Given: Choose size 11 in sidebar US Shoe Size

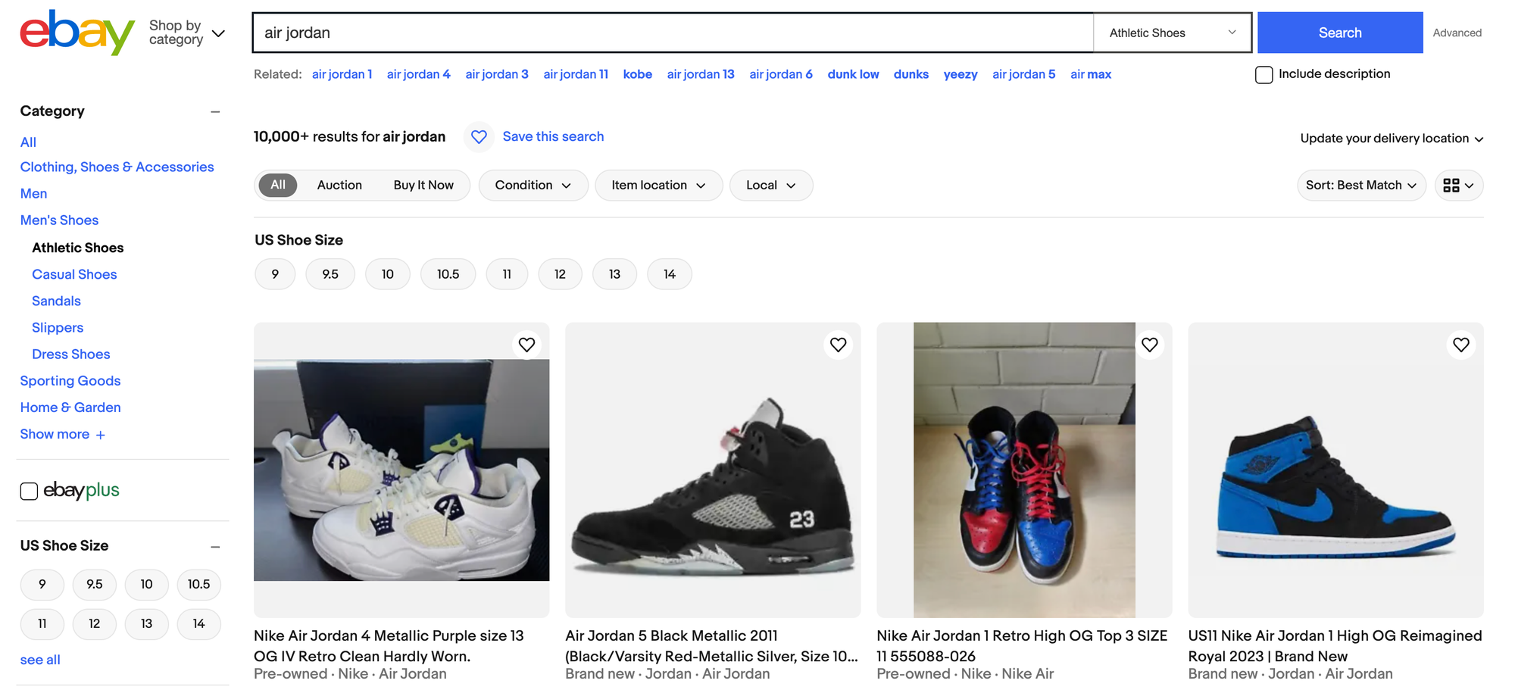Looking at the screenshot, I should 42,624.
